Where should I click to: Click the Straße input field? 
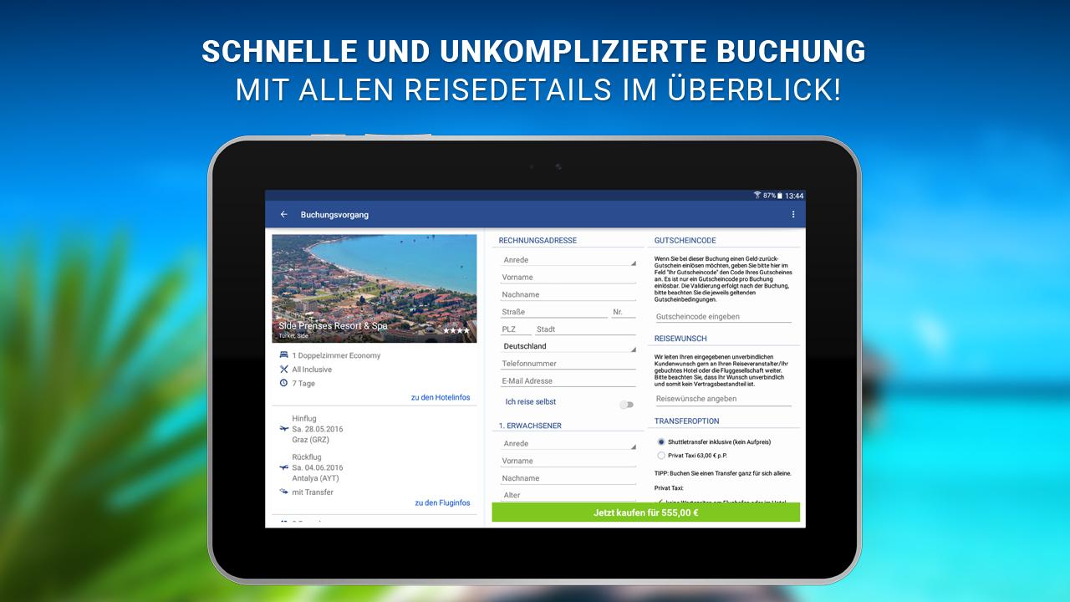[554, 312]
